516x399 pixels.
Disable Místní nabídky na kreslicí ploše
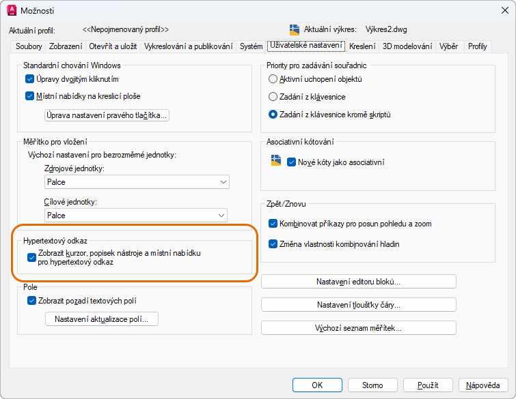(29, 96)
